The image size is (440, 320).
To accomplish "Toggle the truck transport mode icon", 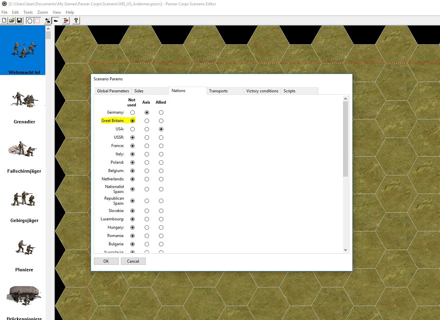I will [55, 21].
